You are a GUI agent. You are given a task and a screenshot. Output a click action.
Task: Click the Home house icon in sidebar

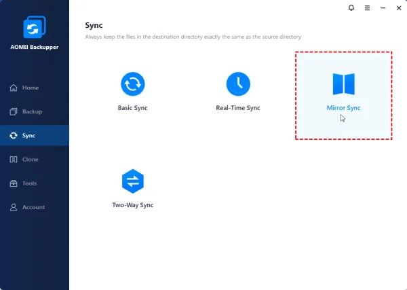(x=14, y=88)
